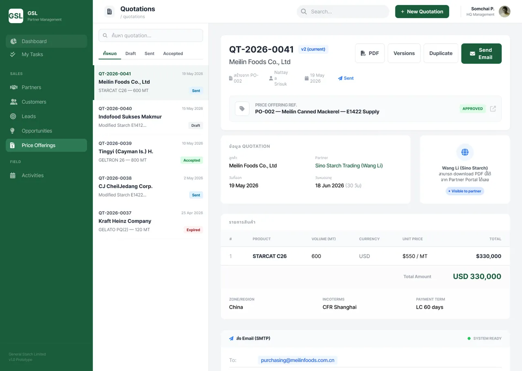Click the Draft badge on Indofood row
The width and height of the screenshot is (522, 371).
(196, 126)
